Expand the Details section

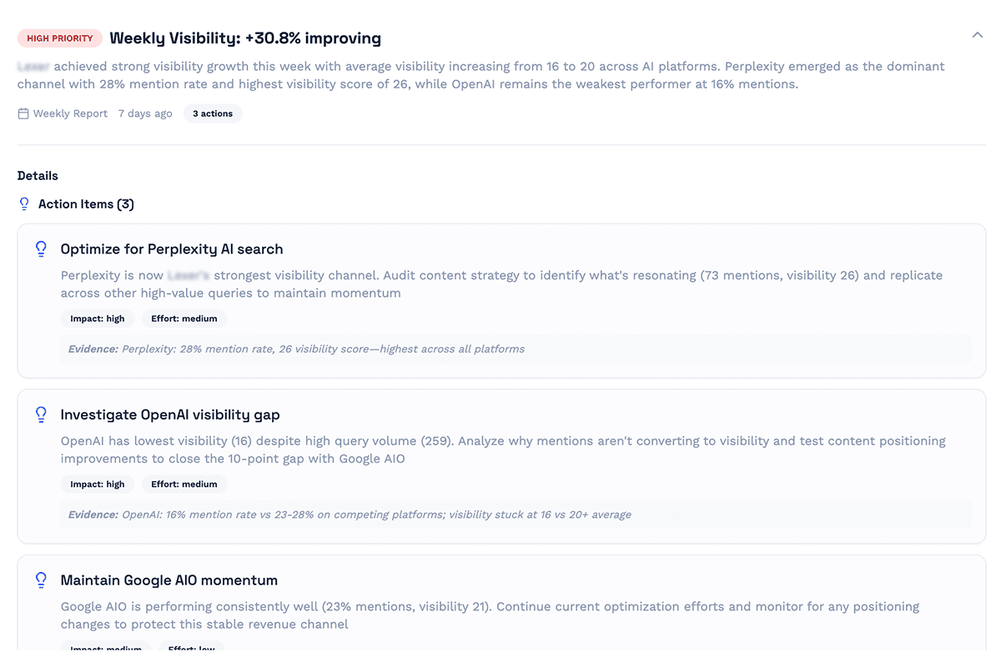(38, 175)
